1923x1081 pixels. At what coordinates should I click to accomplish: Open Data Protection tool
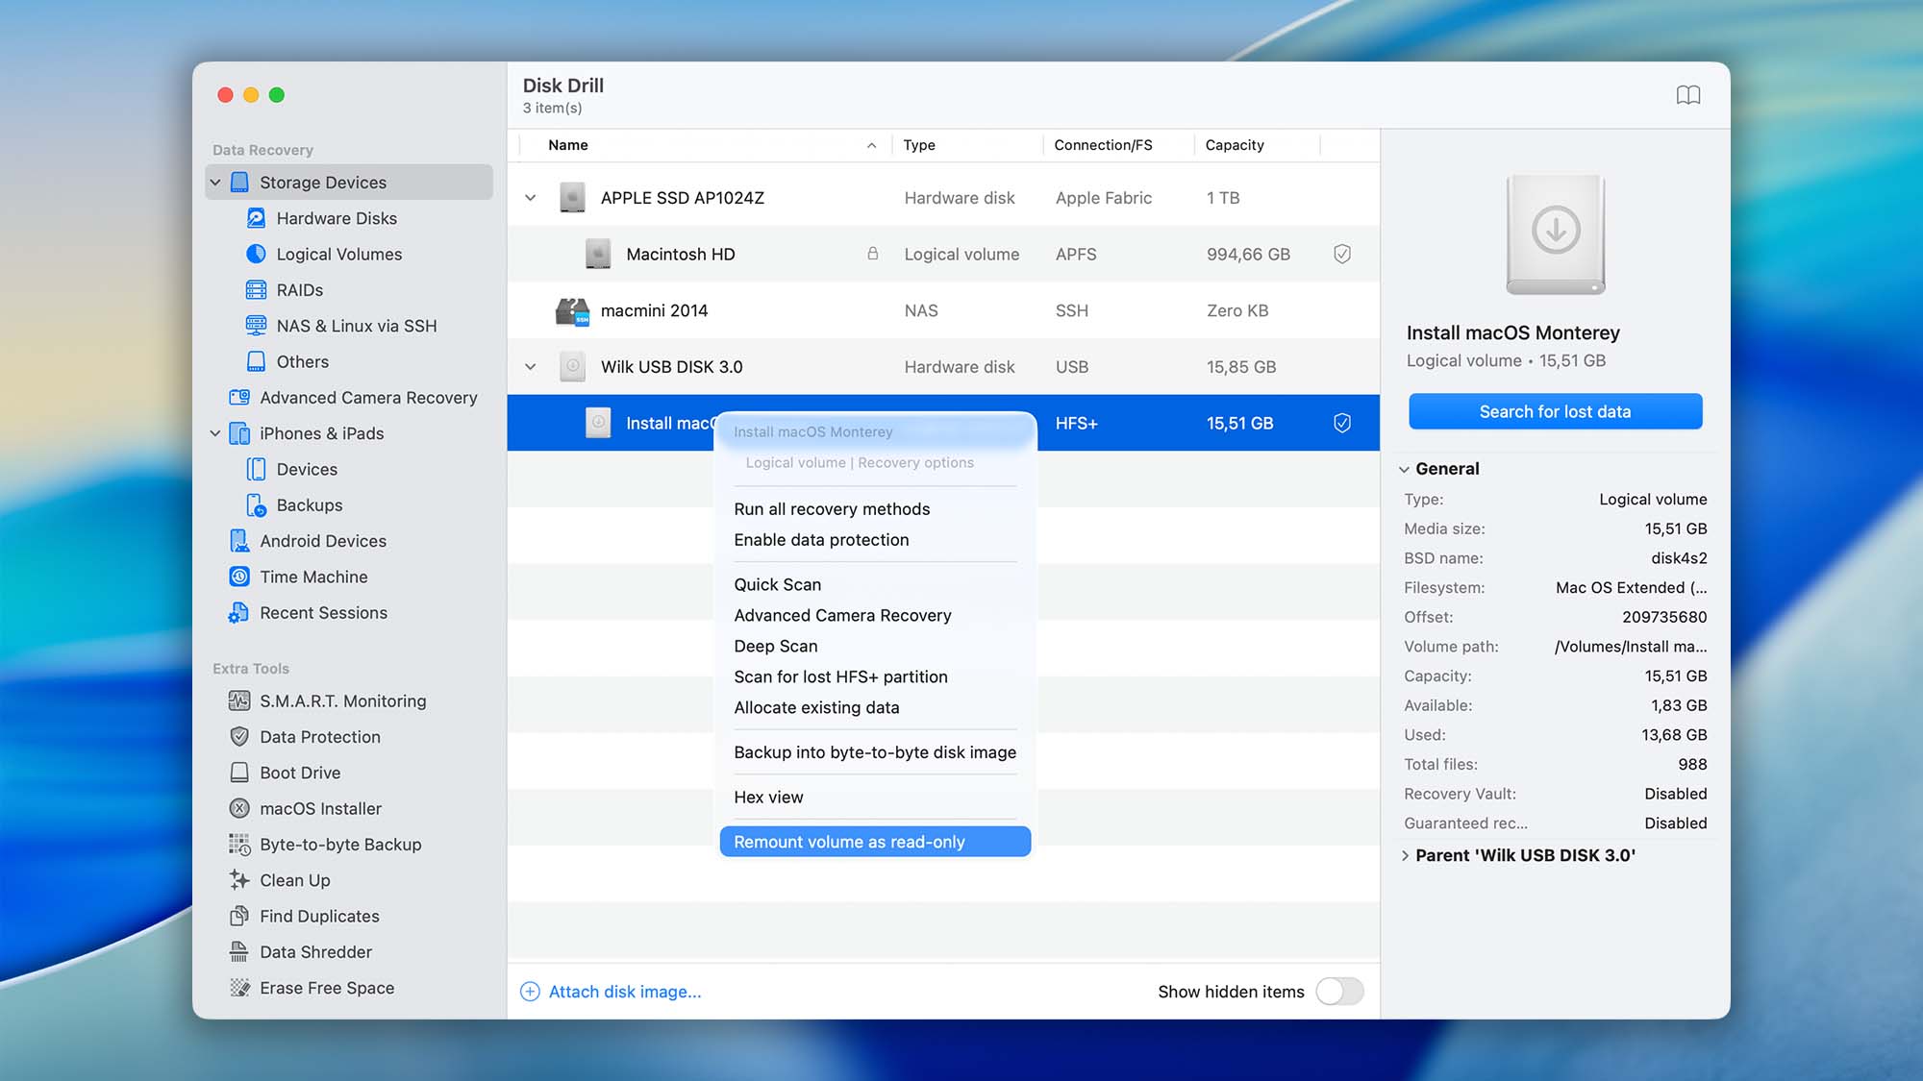[320, 737]
